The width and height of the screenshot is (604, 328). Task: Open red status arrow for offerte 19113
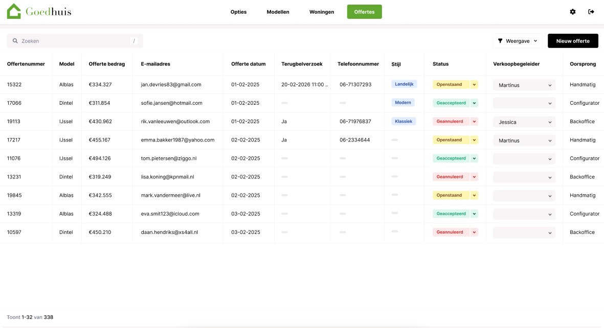[x=474, y=122]
